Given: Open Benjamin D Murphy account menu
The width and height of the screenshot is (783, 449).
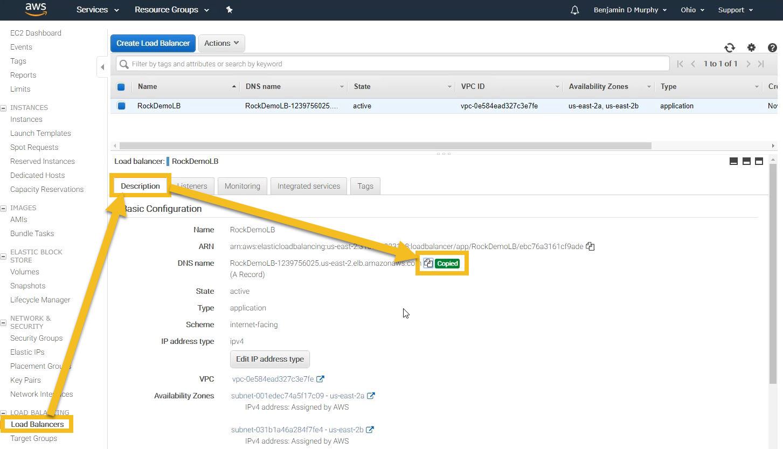Looking at the screenshot, I should point(630,10).
